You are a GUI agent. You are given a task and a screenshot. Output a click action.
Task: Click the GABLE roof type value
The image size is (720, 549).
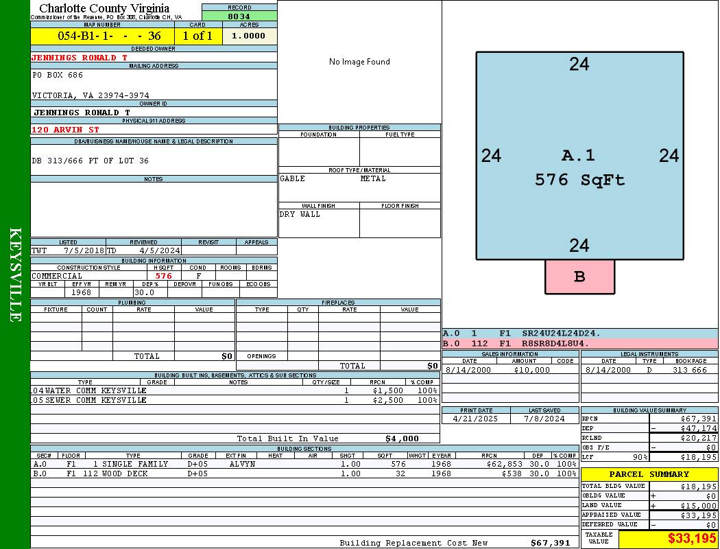point(292,178)
